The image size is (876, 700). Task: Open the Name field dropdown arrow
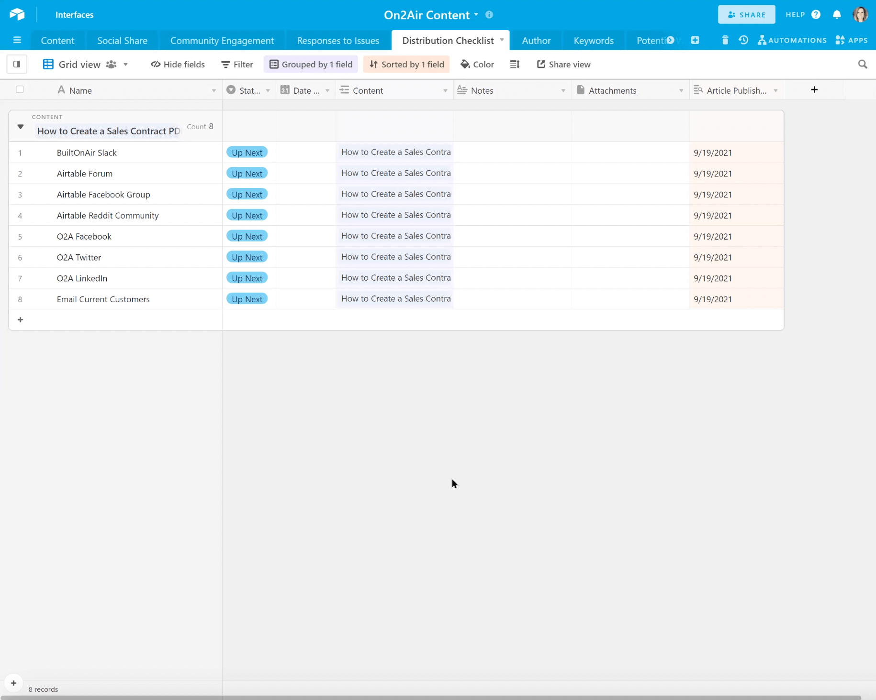tap(213, 90)
